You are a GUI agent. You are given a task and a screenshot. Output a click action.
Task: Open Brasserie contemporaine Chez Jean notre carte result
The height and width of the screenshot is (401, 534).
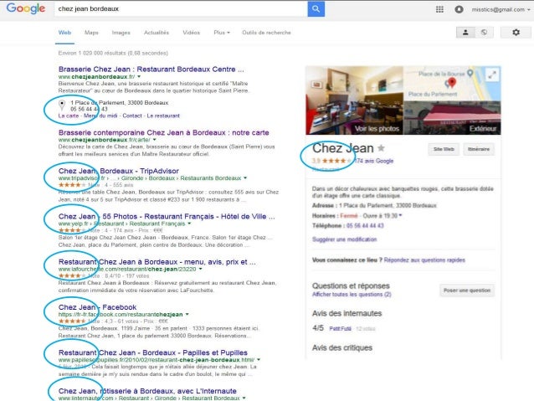163,132
